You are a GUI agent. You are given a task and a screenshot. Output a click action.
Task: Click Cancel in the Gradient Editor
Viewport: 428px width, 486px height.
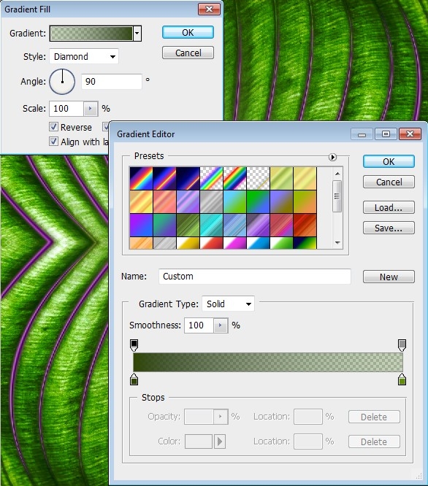[x=389, y=182]
